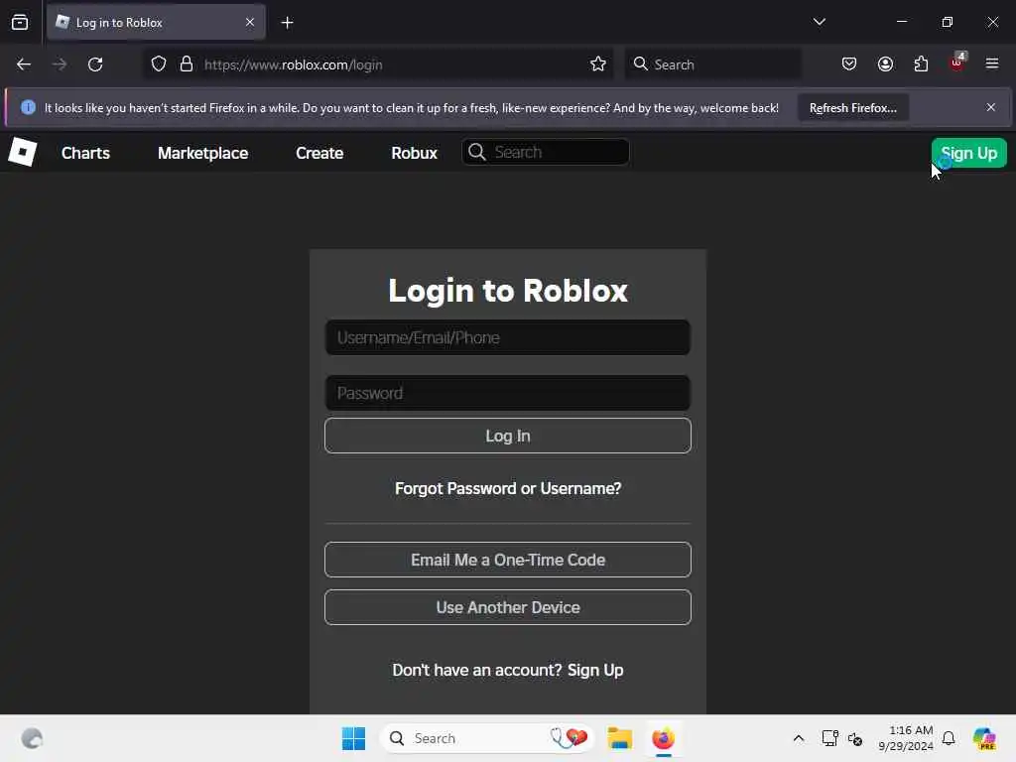
Task: Open the Extensions puzzle icon
Action: (x=921, y=64)
